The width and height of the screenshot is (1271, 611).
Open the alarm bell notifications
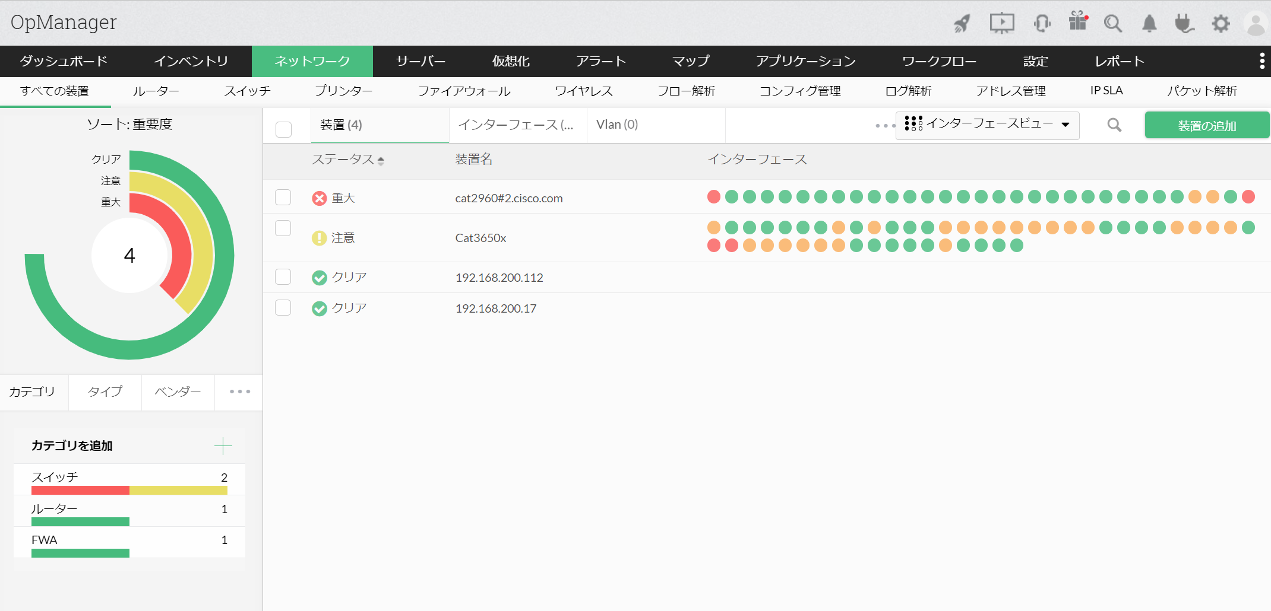point(1149,24)
